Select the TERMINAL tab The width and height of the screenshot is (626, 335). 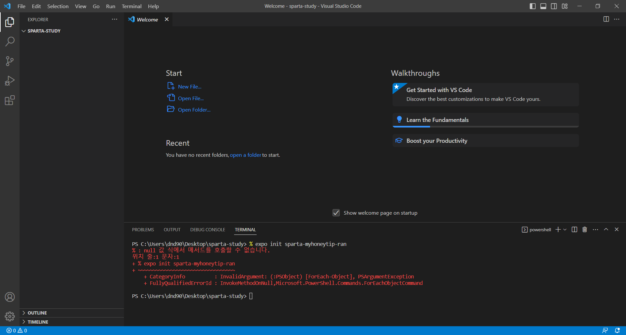click(x=245, y=230)
